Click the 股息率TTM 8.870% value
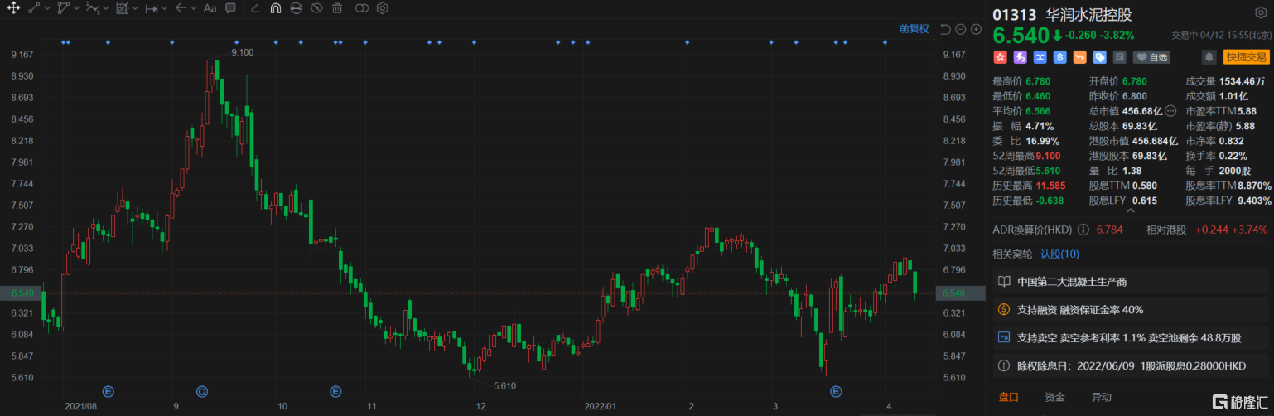 (x=1254, y=186)
